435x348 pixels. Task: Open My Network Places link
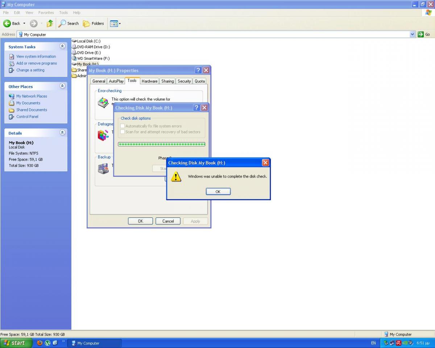[x=32, y=96]
